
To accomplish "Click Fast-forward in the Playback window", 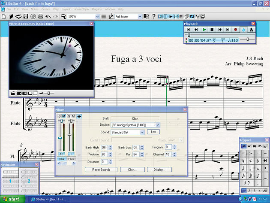I will (x=220, y=30).
